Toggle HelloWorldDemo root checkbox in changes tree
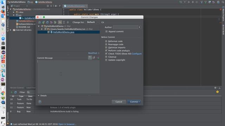Screen dimensions: 225x126 tap(42, 26)
